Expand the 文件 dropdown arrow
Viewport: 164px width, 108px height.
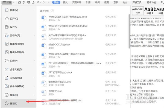click(14, 2)
